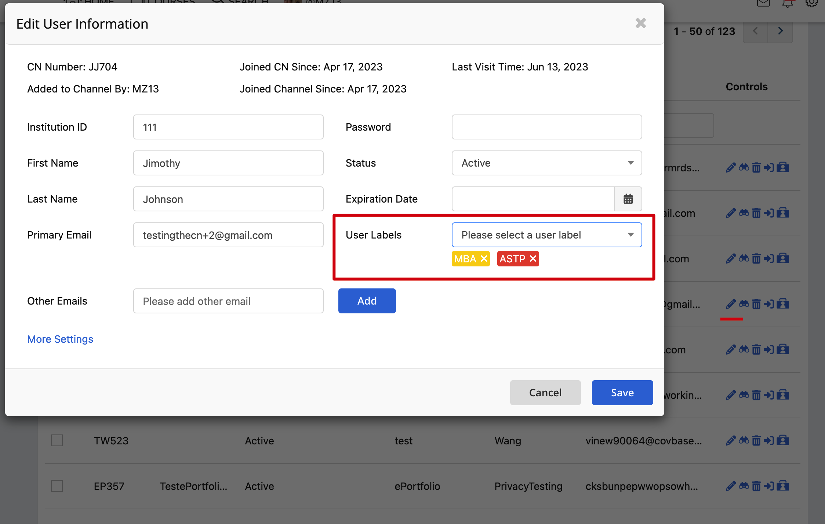
Task: Open ID badge icon for EP357
Action: (783, 486)
